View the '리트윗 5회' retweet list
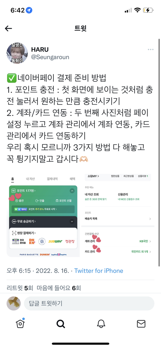161x348 pixels. point(20,288)
